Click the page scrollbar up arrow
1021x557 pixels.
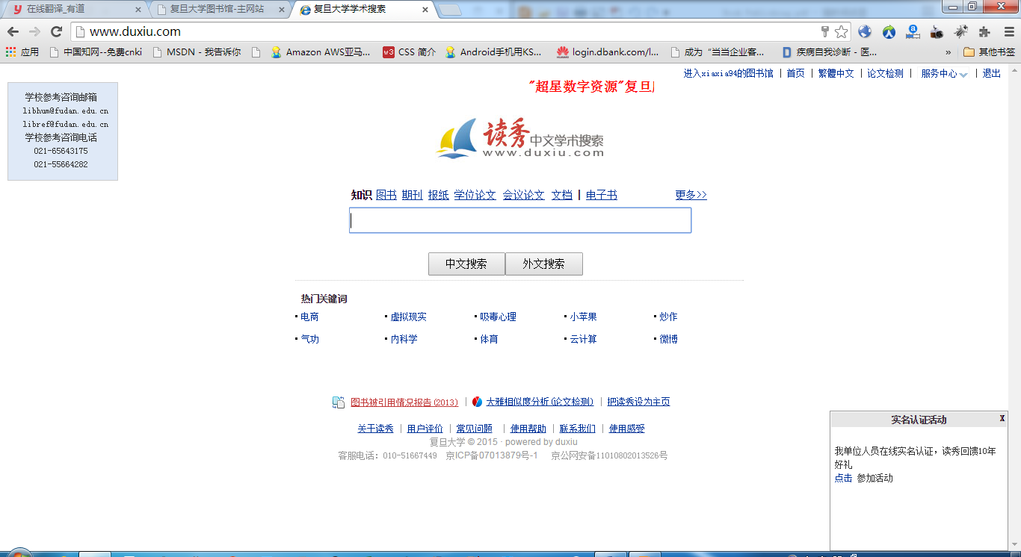(x=1014, y=69)
